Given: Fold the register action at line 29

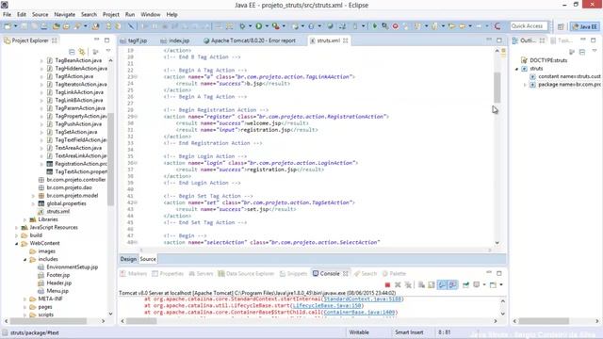Looking at the screenshot, I should click(136, 117).
